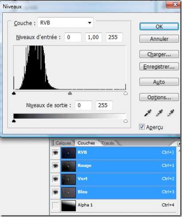The width and height of the screenshot is (182, 217).
Task: Show the Alpha 1 channel visibility box
Action: coord(55,205)
